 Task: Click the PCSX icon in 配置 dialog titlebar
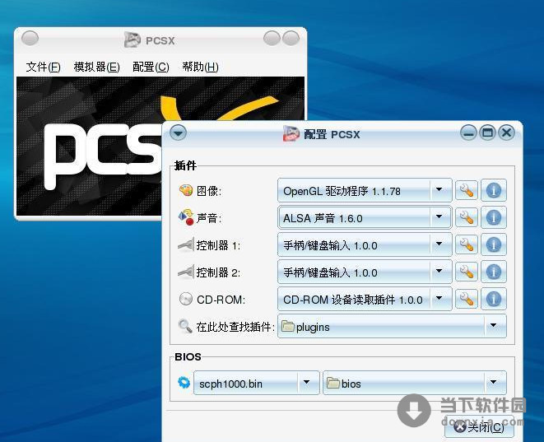coord(291,133)
